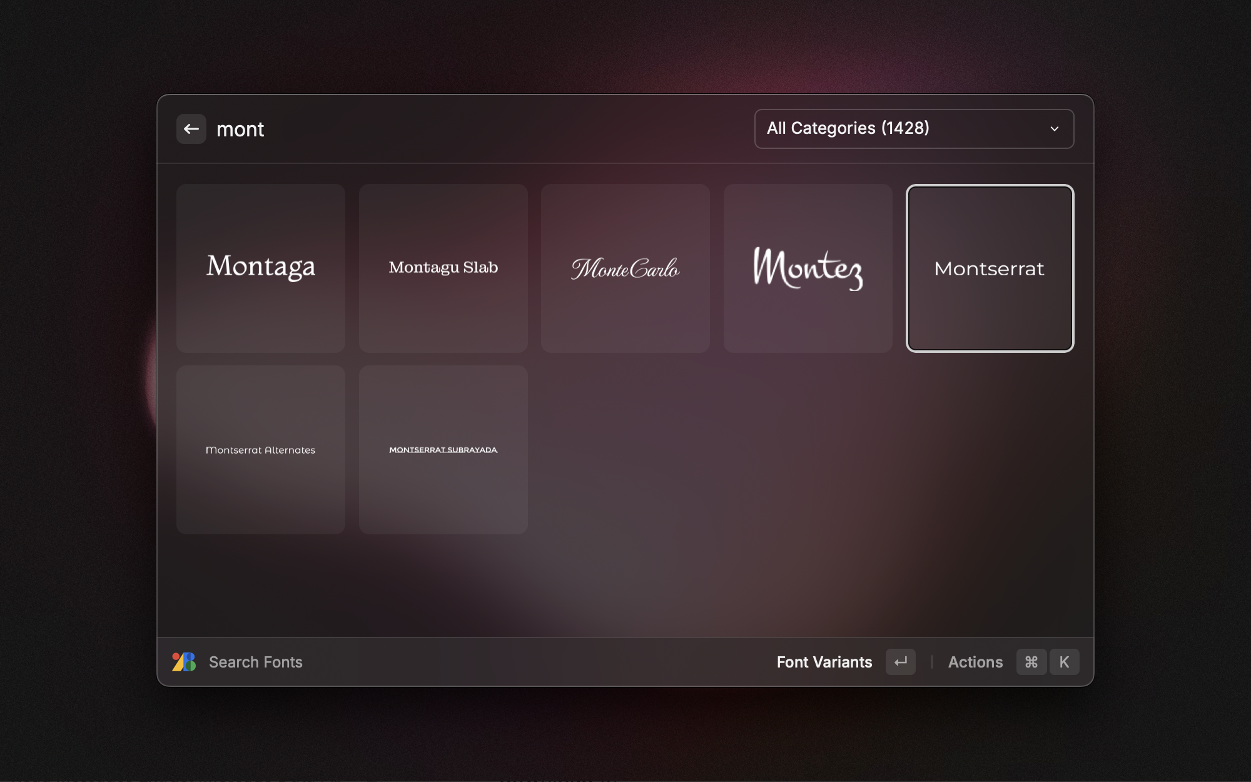Click the divider between Font Variants and Actions

(x=932, y=662)
